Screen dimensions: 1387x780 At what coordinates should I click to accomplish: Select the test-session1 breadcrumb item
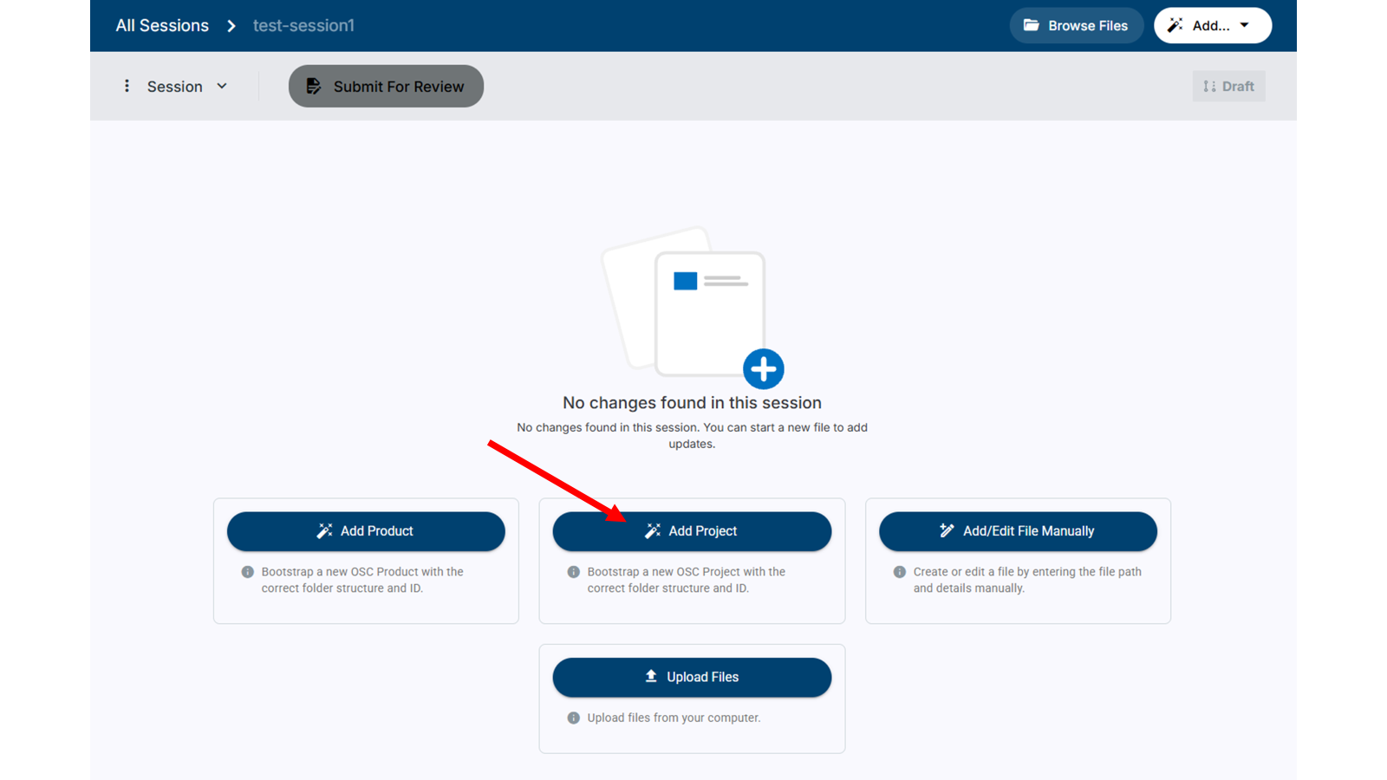tap(303, 26)
